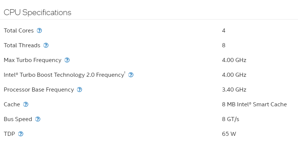This screenshot has height=148, width=298.
Task: Select the Total Cores label
Action: (19, 31)
